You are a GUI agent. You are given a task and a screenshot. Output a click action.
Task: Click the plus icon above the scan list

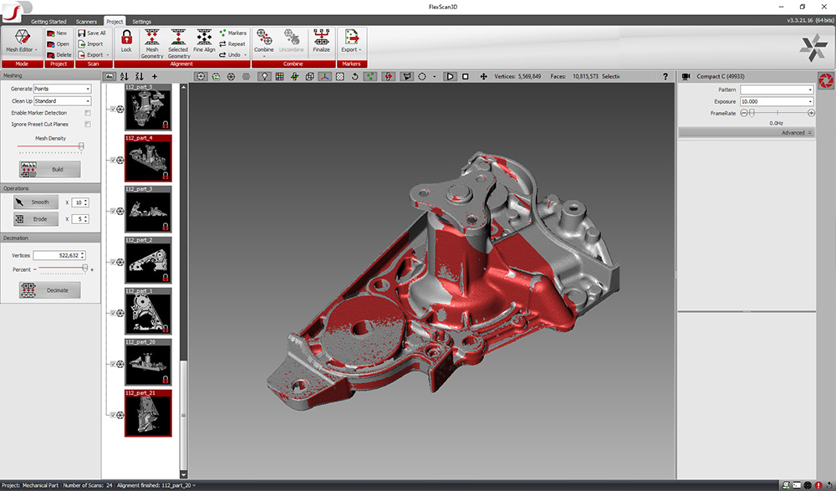154,76
